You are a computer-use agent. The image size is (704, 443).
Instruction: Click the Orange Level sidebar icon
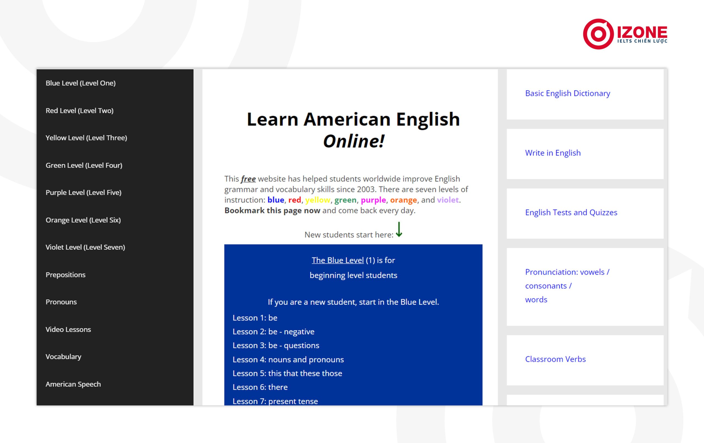(x=83, y=220)
